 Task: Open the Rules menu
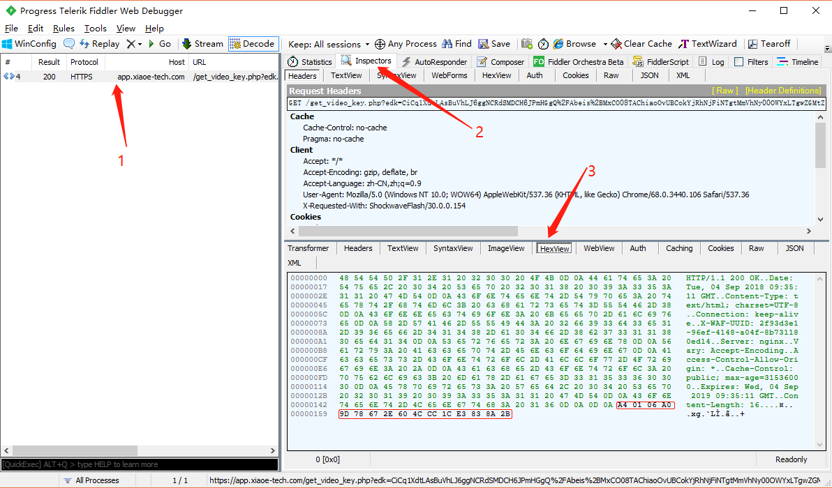(64, 29)
